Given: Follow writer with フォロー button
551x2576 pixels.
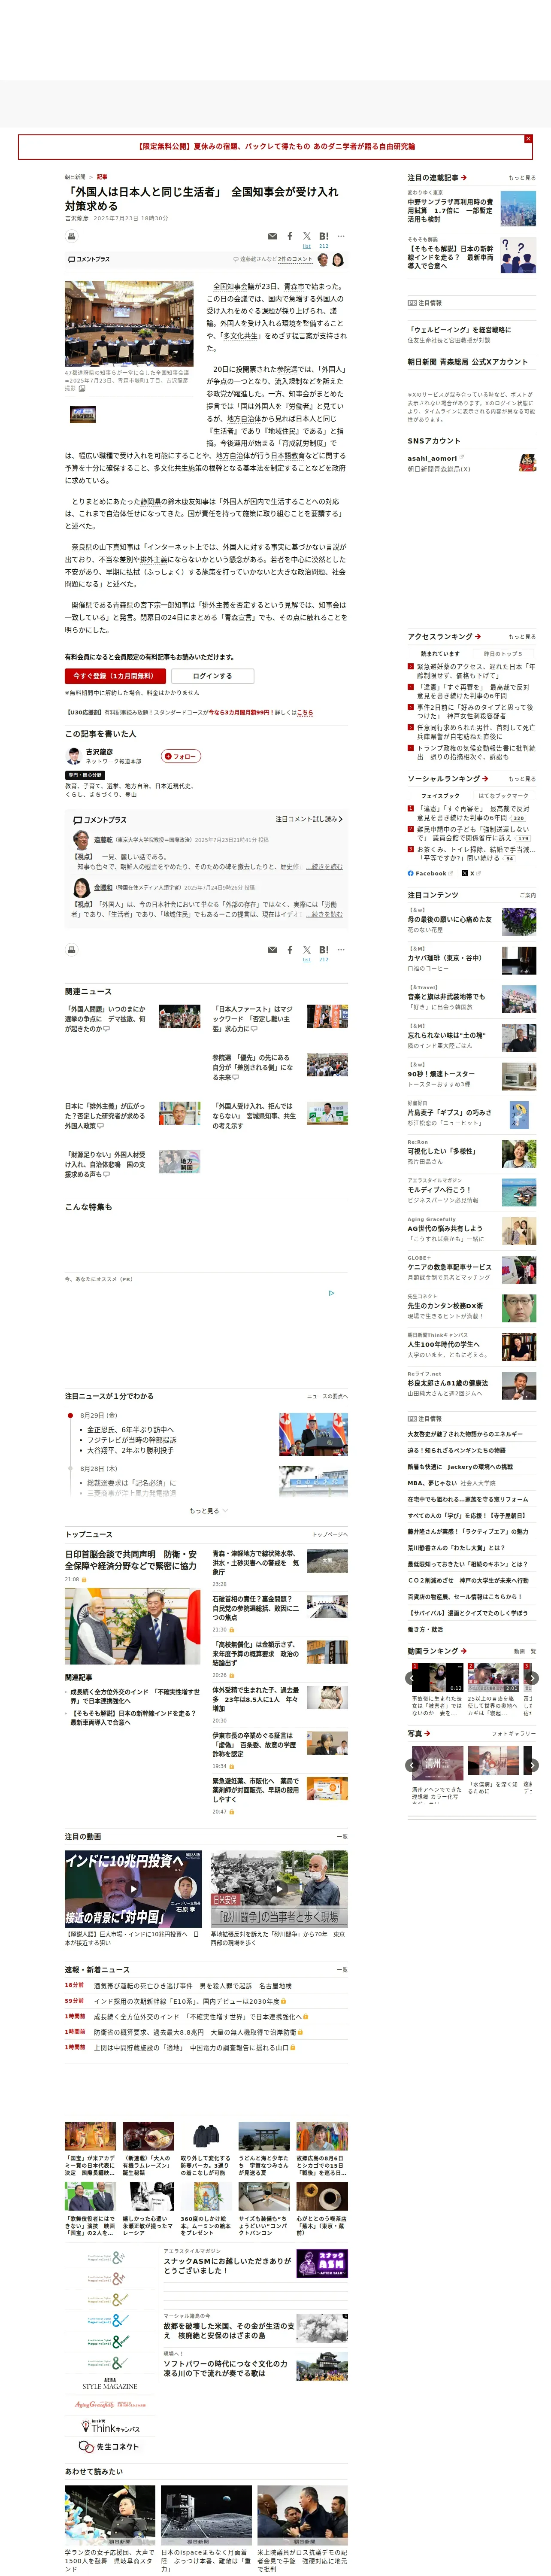Looking at the screenshot, I should click(181, 756).
